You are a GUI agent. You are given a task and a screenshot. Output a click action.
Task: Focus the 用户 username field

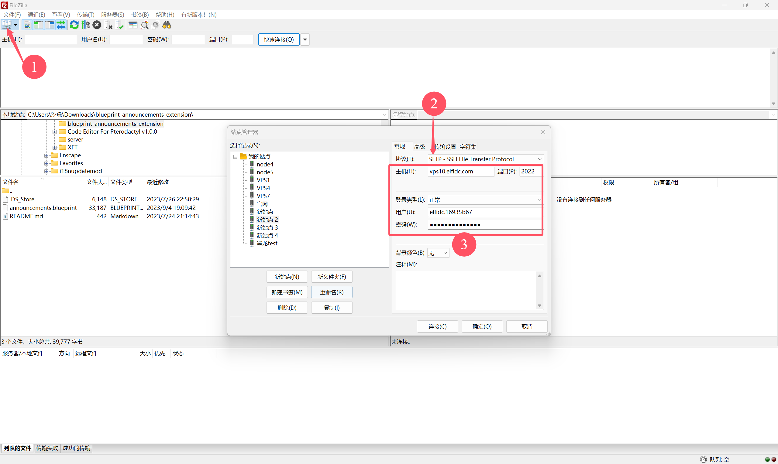click(x=484, y=212)
